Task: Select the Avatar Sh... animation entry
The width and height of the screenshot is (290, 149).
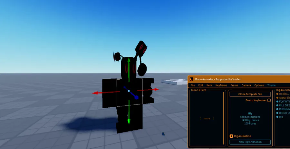Action: pos(283,98)
